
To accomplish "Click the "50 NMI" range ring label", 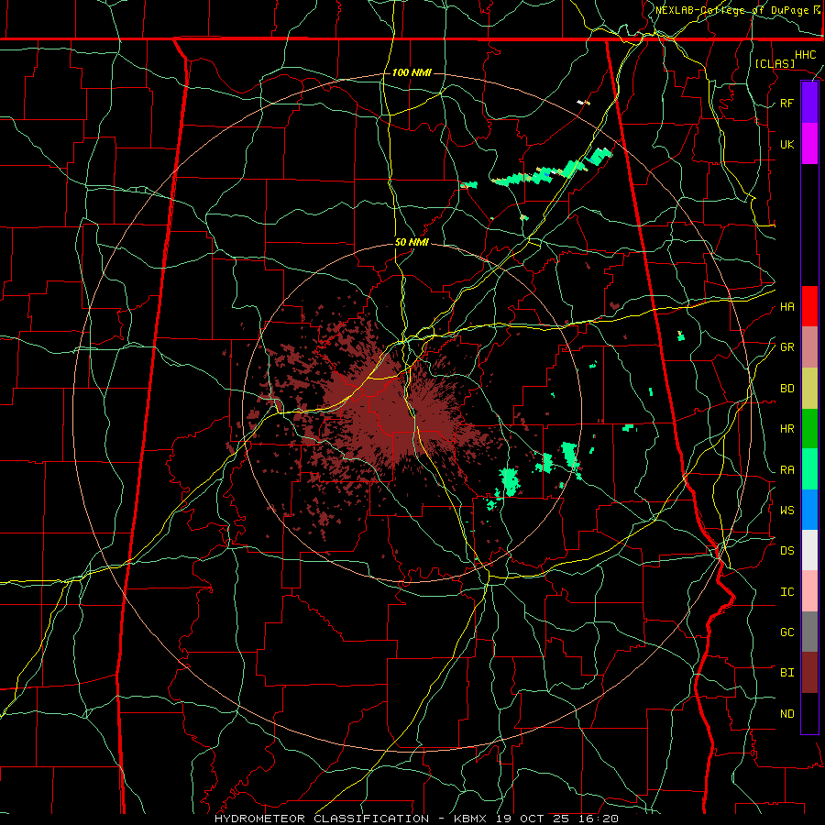I will [x=412, y=242].
